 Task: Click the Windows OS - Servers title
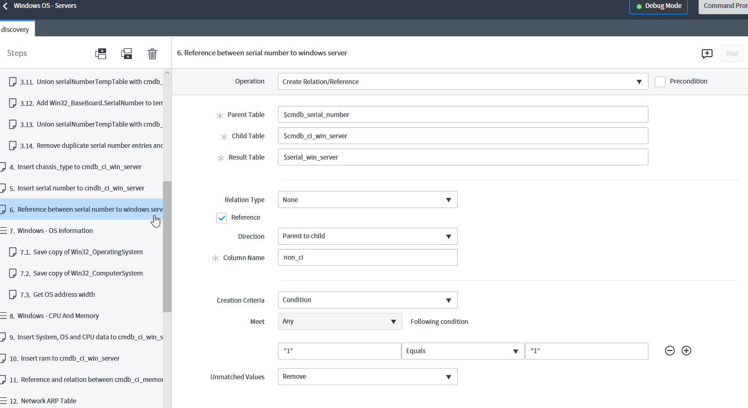click(45, 6)
